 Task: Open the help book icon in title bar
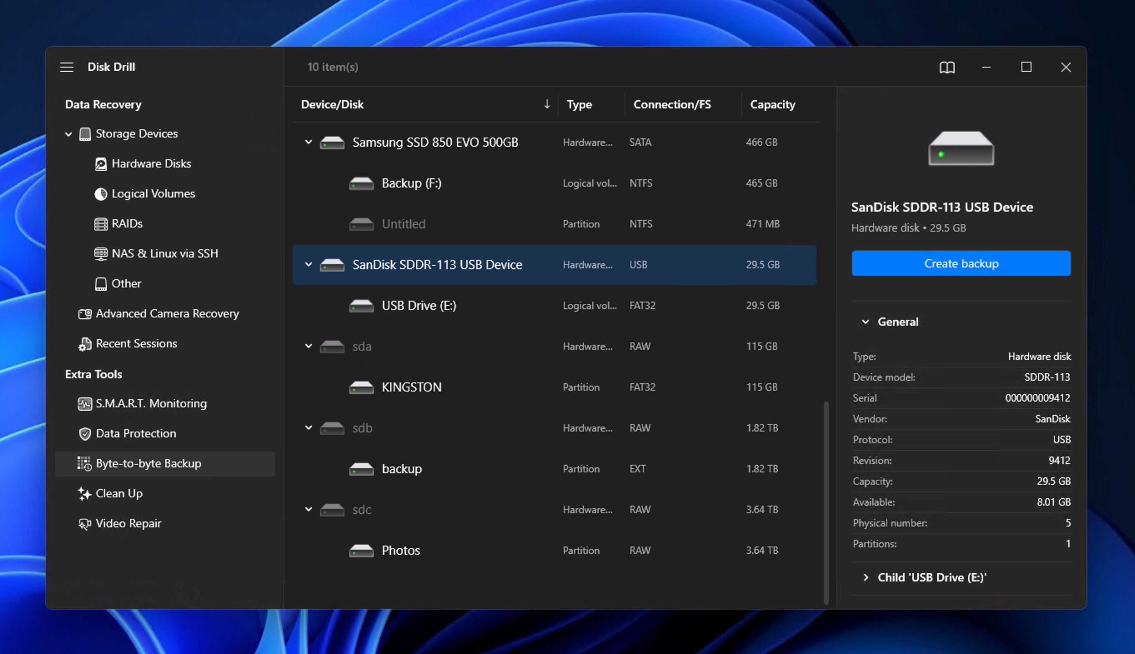click(x=947, y=67)
